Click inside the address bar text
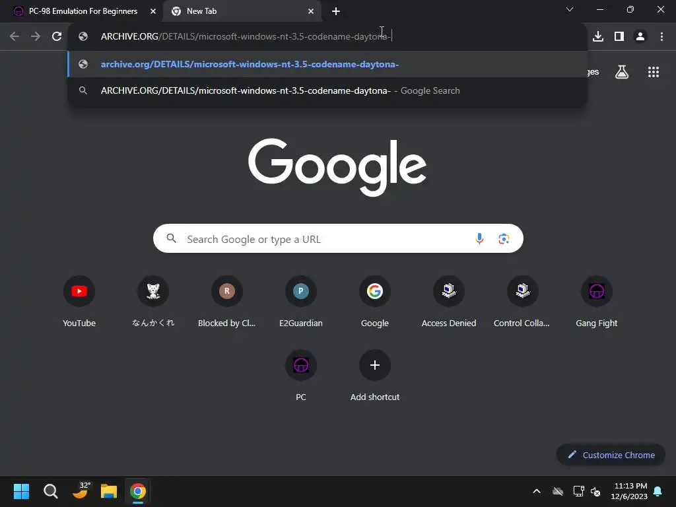This screenshot has width=676, height=507. 246,37
